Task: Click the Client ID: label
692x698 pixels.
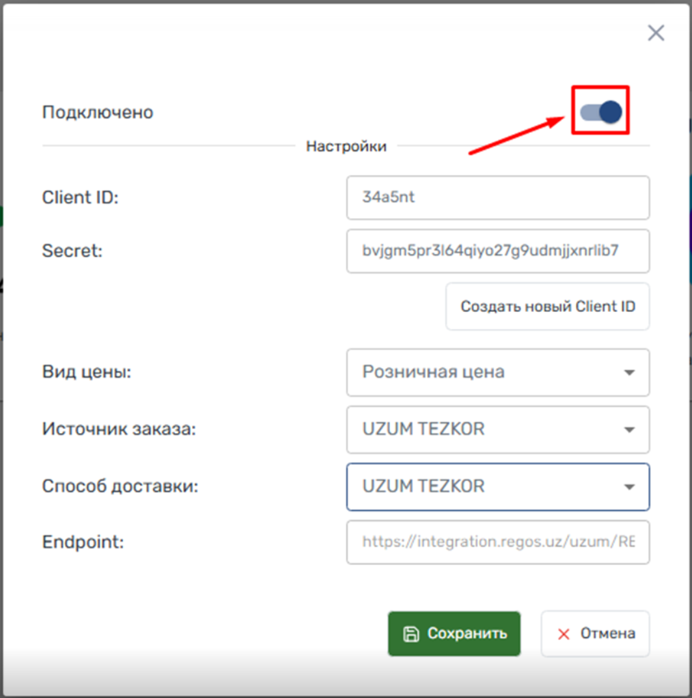Action: point(80,197)
